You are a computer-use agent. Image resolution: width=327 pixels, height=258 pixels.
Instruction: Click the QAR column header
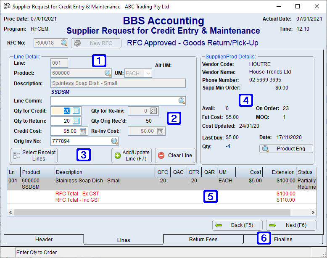pyautogui.click(x=209, y=172)
